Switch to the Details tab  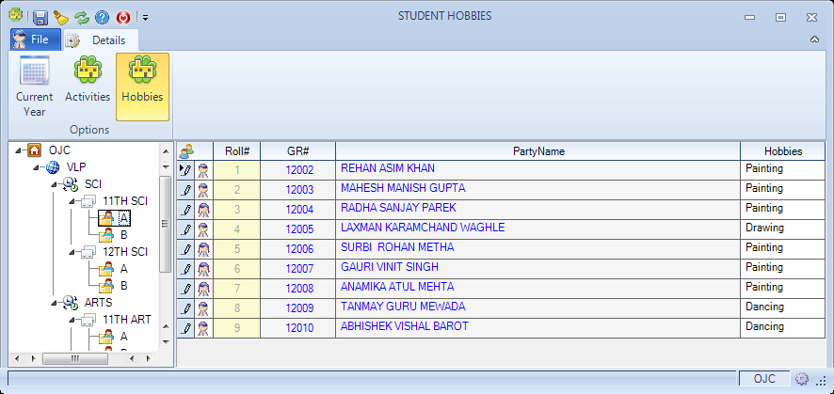pyautogui.click(x=100, y=40)
